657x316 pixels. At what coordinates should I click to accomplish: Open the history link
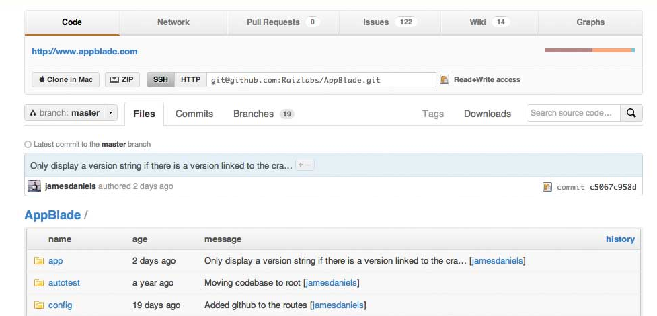(620, 239)
